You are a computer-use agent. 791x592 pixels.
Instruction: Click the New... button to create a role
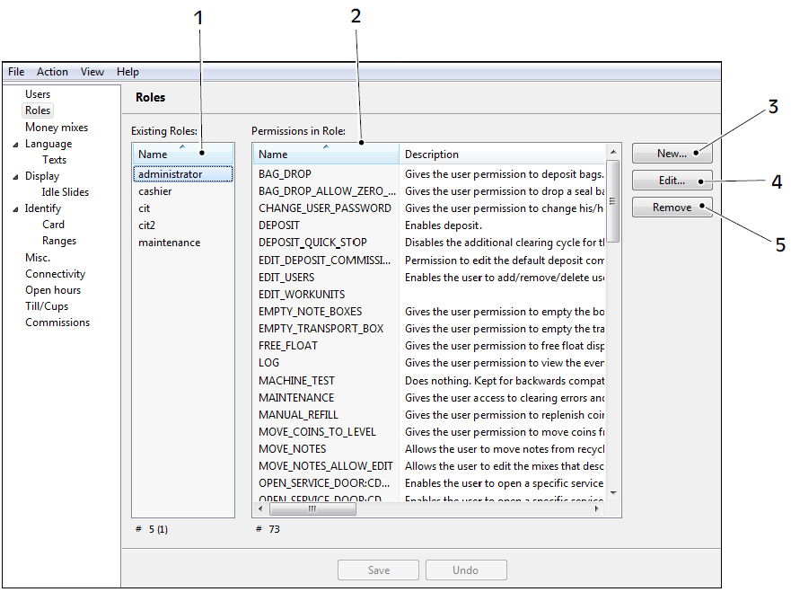[x=672, y=153]
